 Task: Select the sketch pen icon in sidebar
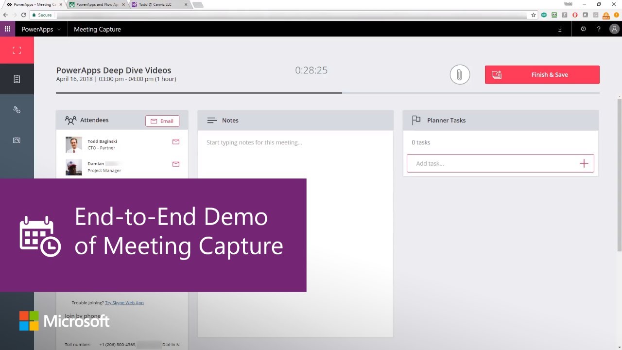click(17, 110)
